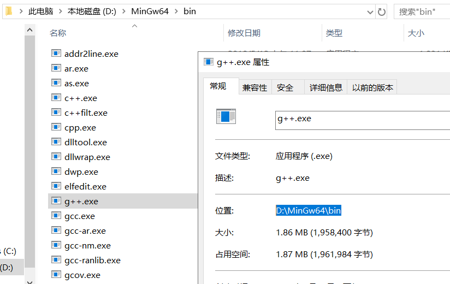The width and height of the screenshot is (450, 284).
Task: Select gcc-nm.exe file name
Action: click(x=87, y=246)
